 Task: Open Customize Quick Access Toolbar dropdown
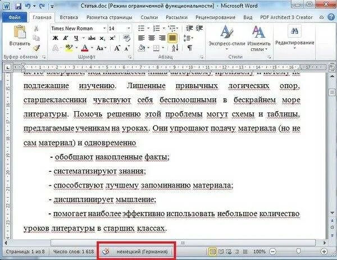[x=52, y=6]
